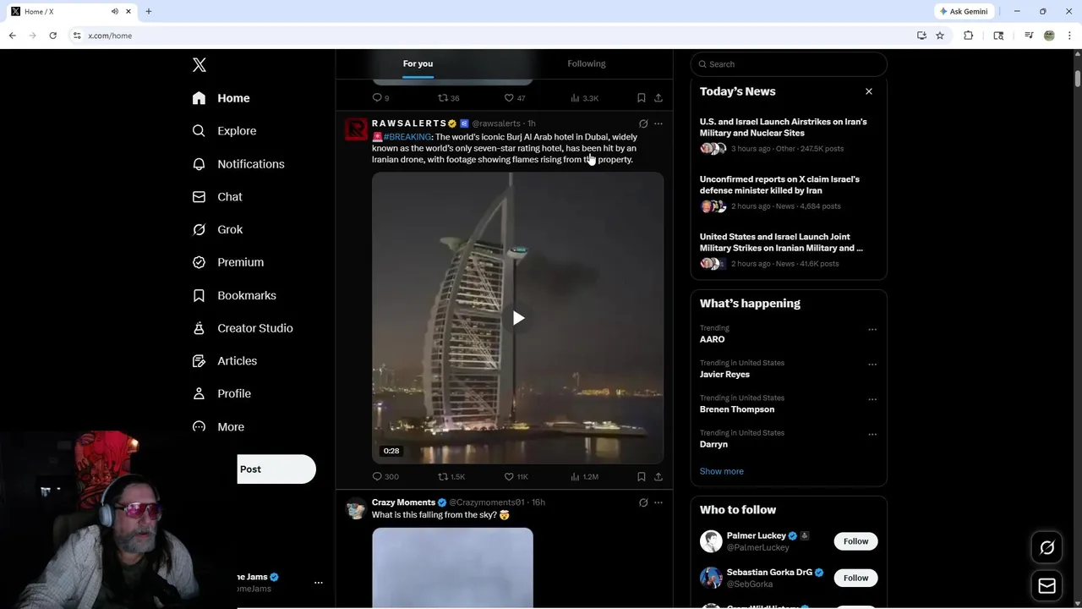Close the Today's News panel

point(868,91)
